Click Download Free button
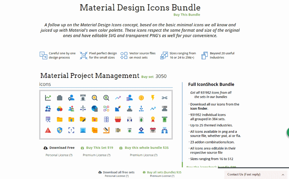Image resolution: width=289 pixels, height=179 pixels. [x=59, y=148]
